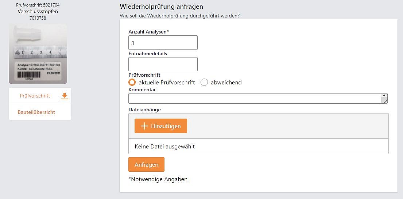Viewport: 403px width, 199px height.
Task: Select the "aktuelle Prüfvorschrift" radio button
Action: click(x=132, y=82)
